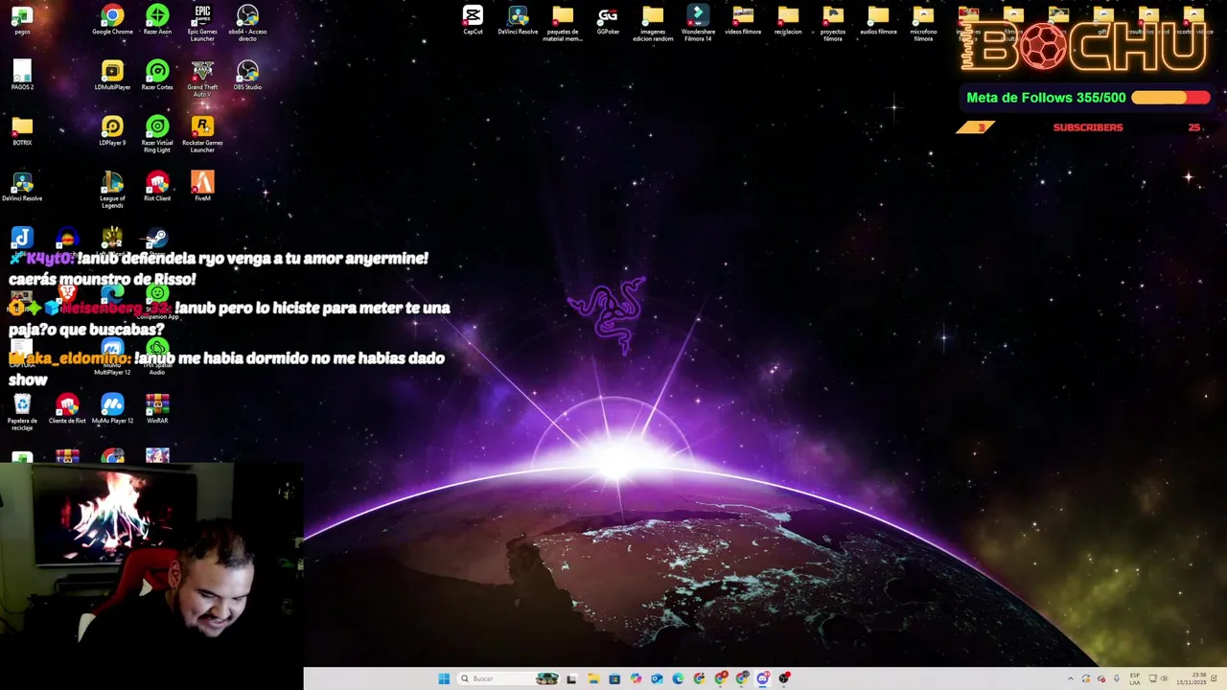Screen dimensions: 1227x690
Task: Open imagenes edicion random folder
Action: (653, 23)
